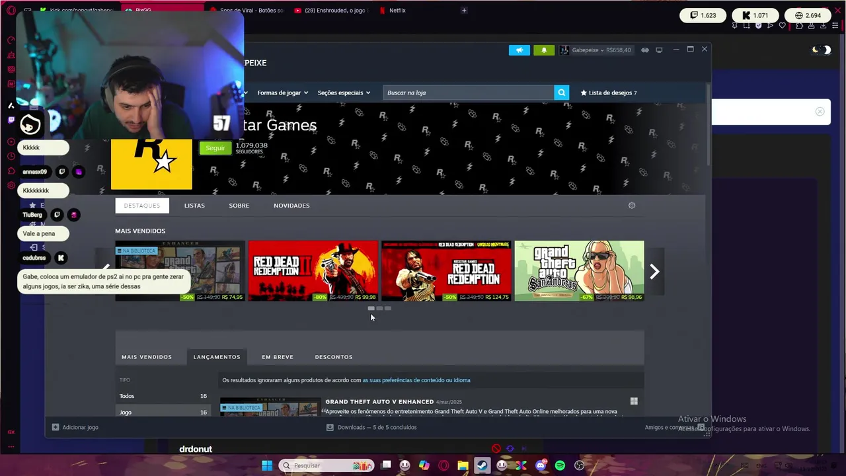
Task: Open the Descontos tab
Action: point(334,357)
